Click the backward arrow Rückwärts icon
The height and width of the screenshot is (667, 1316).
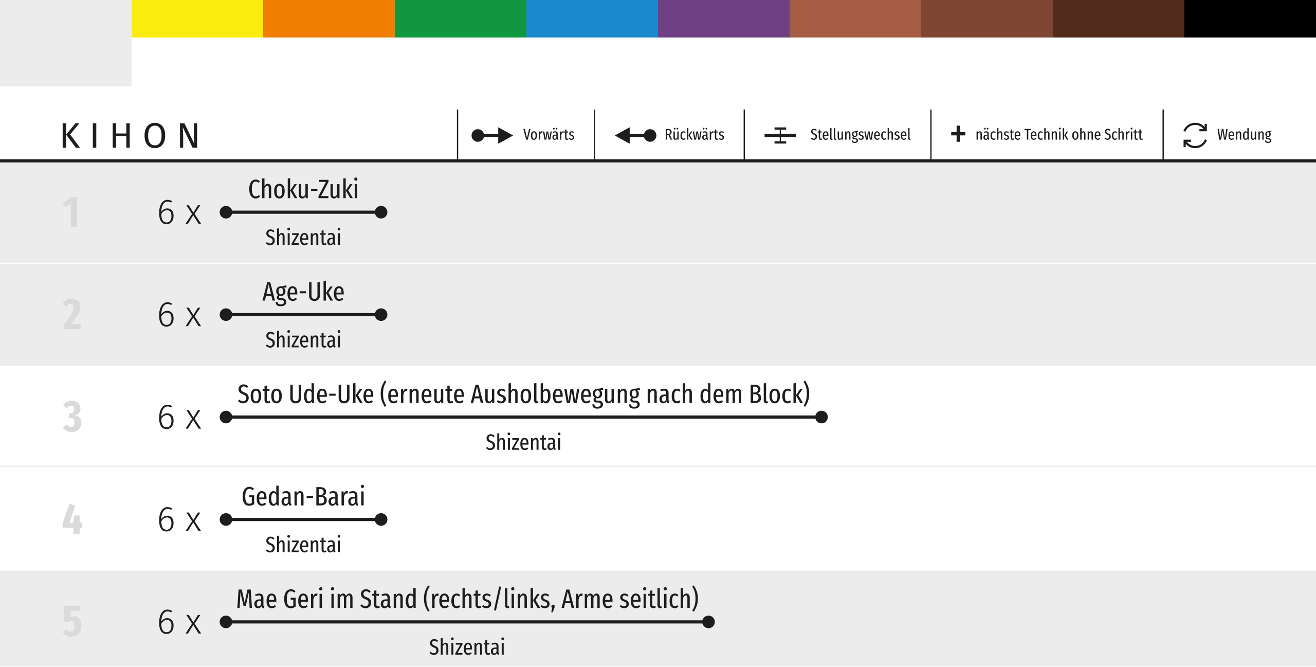(x=635, y=135)
